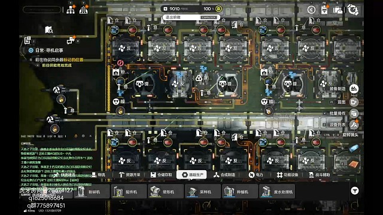Open the 蓝图 blueprint button

pos(354,102)
